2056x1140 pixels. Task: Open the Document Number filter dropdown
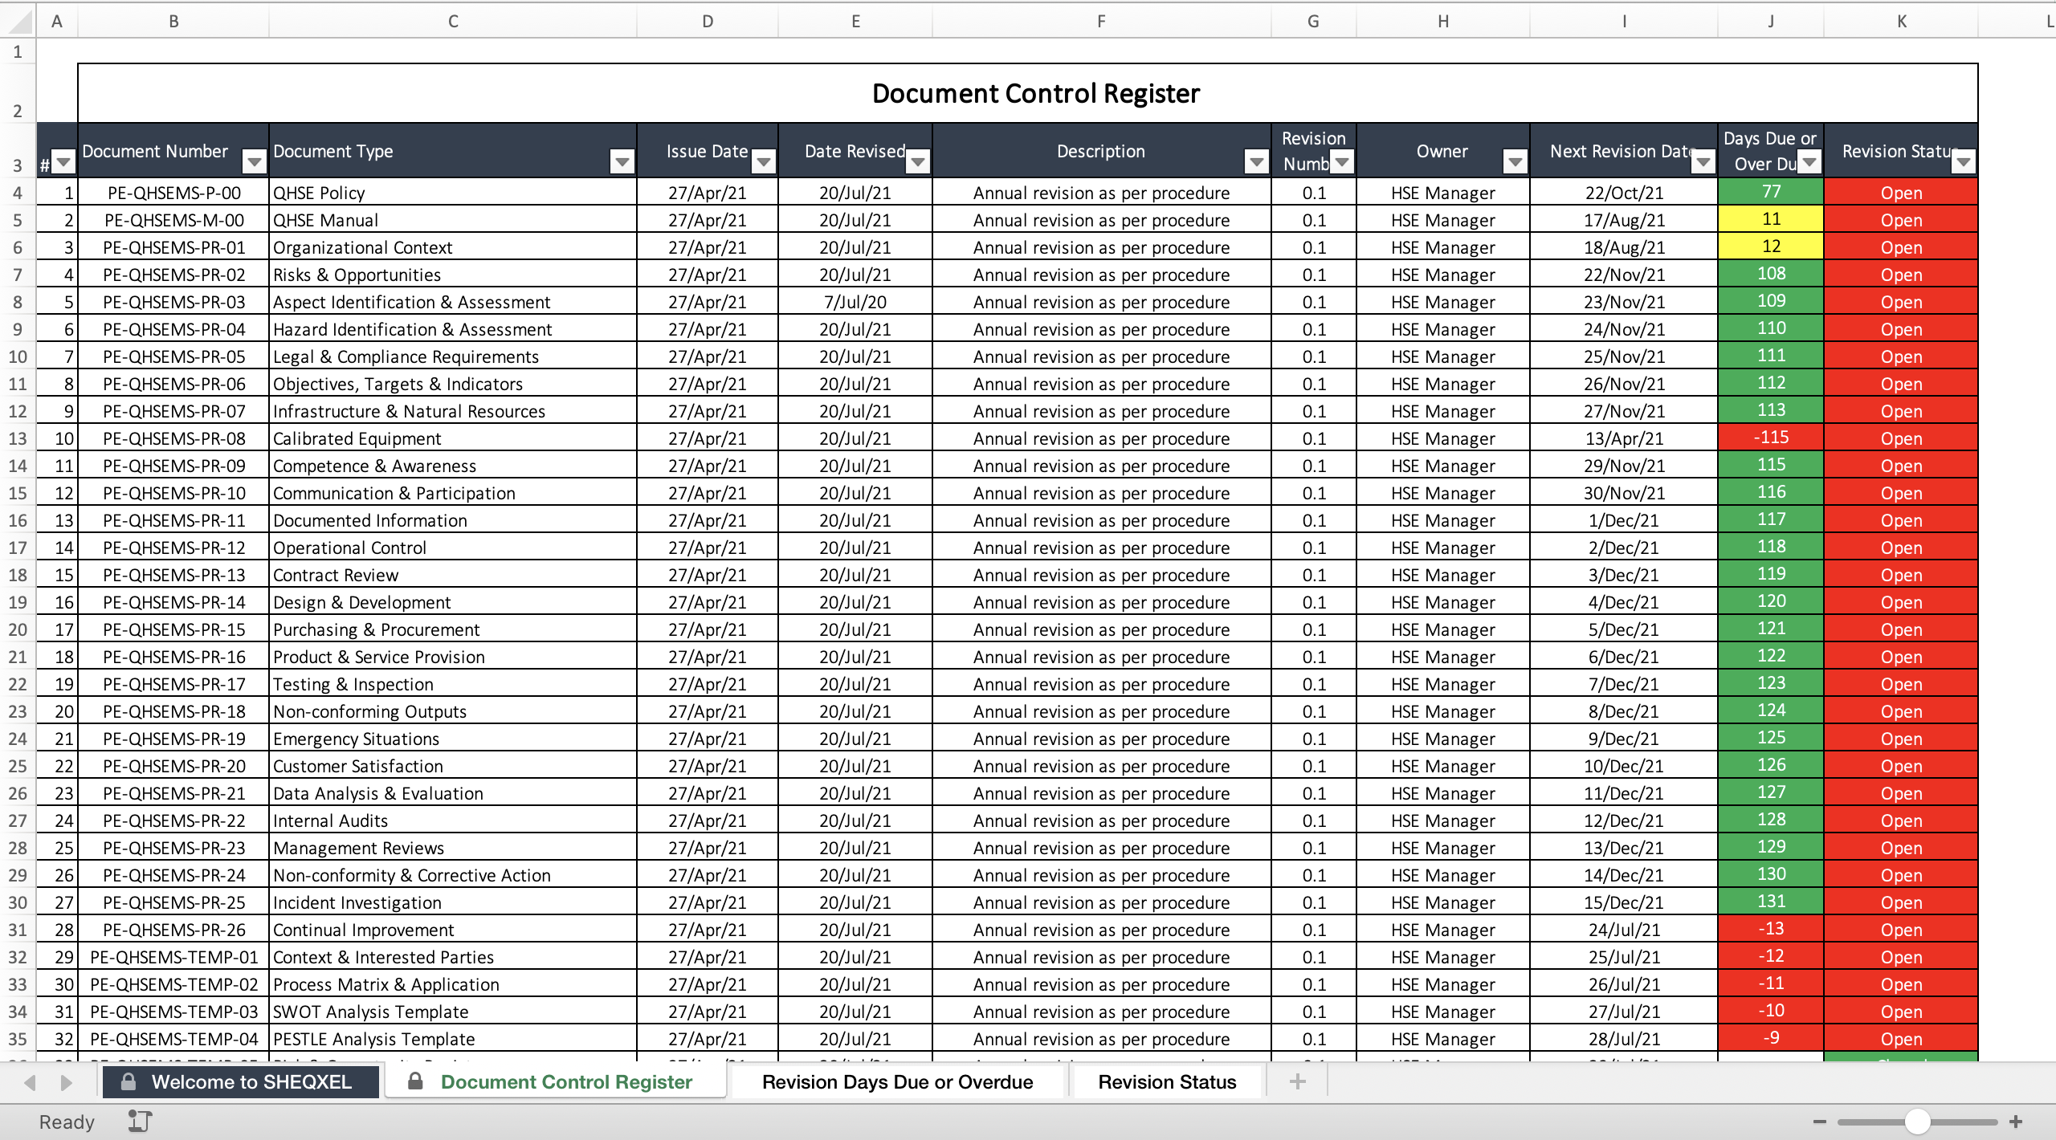point(255,163)
